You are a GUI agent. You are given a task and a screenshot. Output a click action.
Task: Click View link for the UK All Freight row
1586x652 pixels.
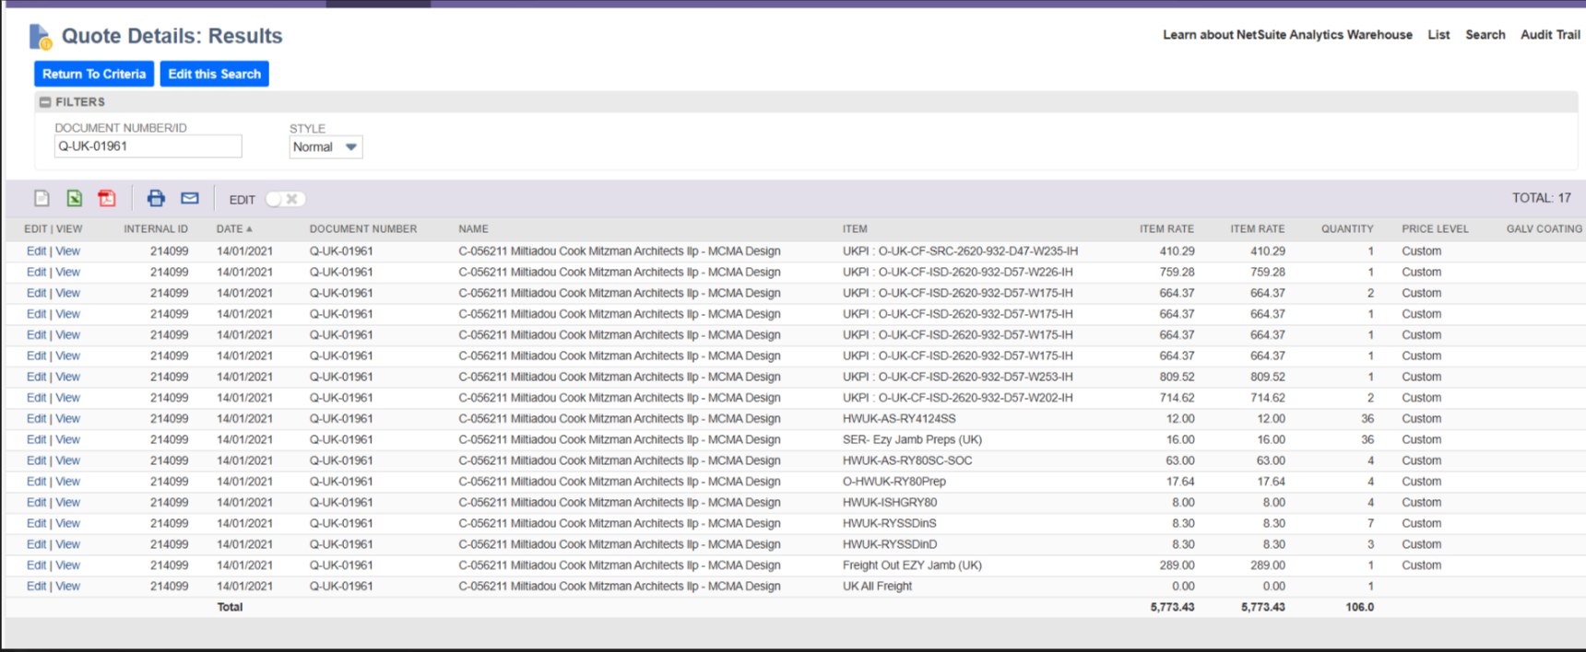68,587
